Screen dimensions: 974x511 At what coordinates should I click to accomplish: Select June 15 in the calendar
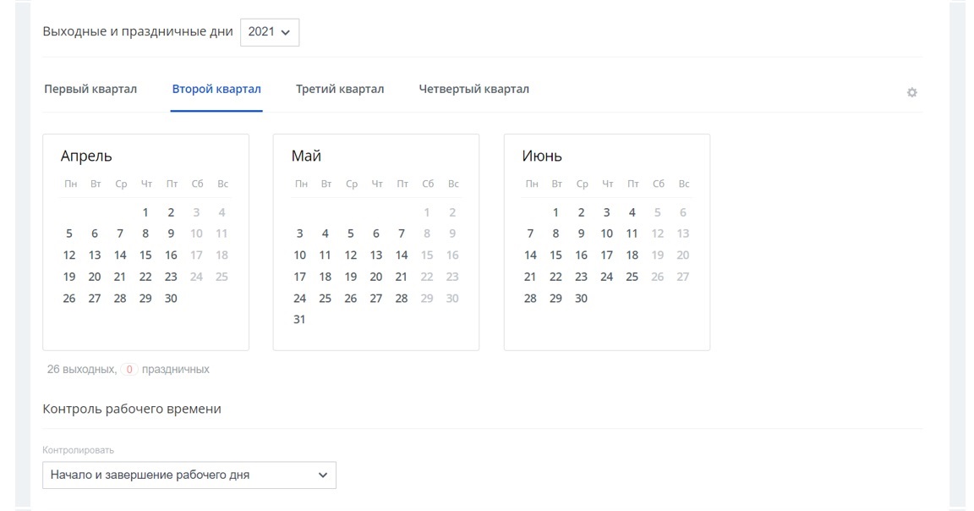(x=555, y=255)
